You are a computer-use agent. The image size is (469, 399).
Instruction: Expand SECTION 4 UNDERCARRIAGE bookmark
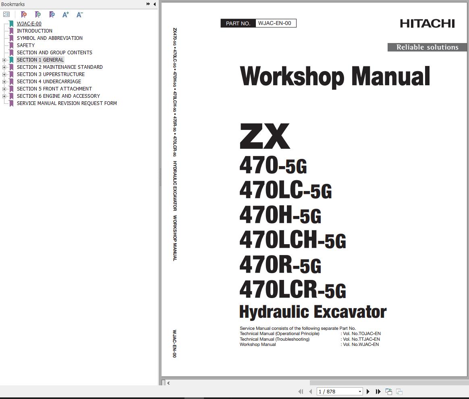pyautogui.click(x=4, y=82)
